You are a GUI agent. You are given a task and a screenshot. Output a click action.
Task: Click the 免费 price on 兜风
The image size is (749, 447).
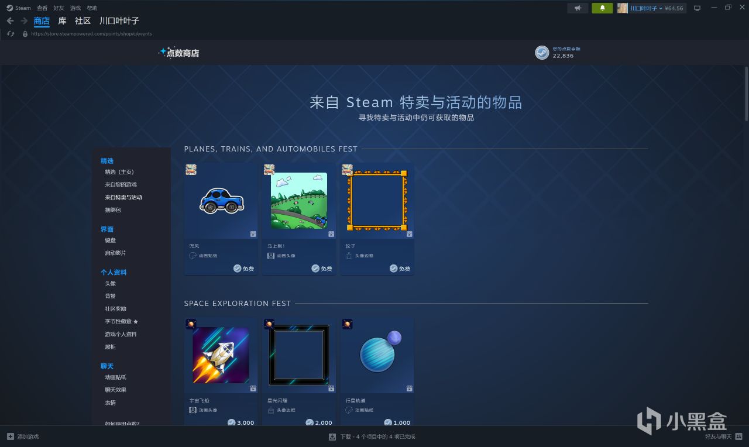pyautogui.click(x=243, y=269)
